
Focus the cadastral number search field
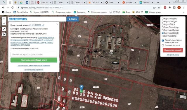pyautogui.click(x=37, y=19)
